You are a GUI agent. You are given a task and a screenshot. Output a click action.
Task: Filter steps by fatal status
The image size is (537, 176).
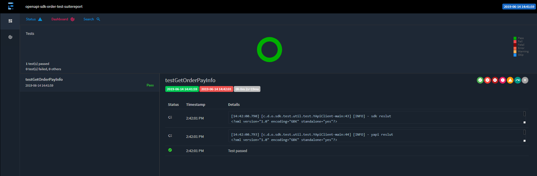[495, 80]
